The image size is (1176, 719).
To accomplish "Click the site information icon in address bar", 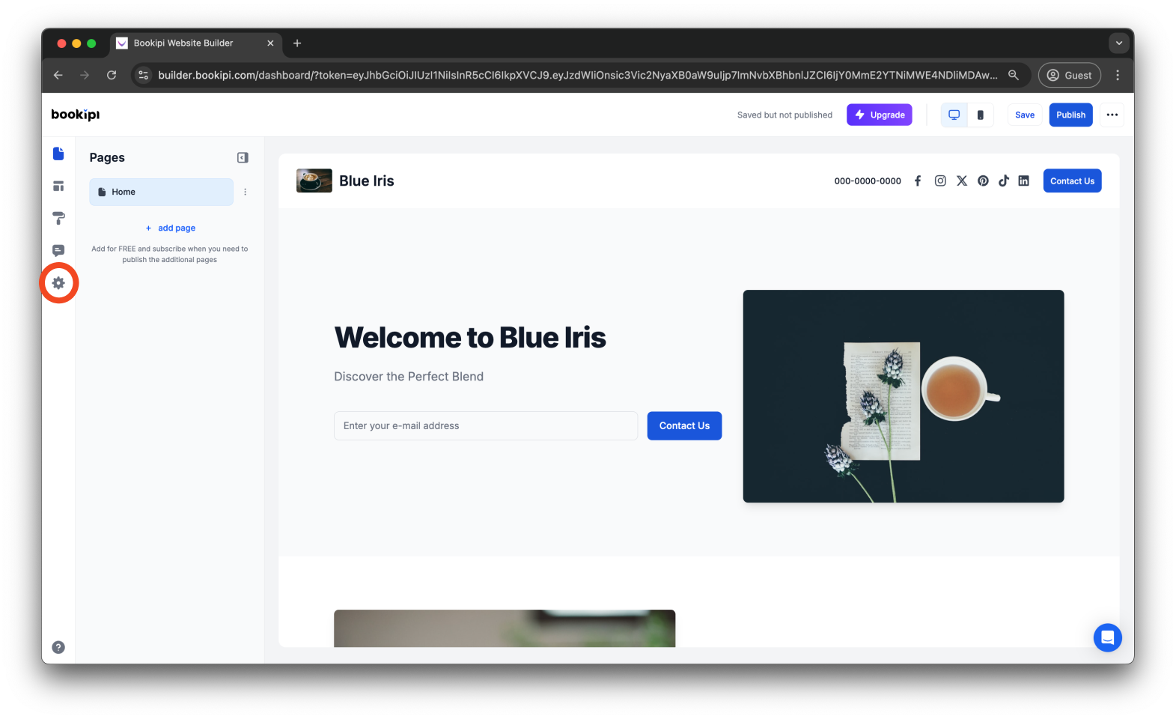I will [x=144, y=75].
